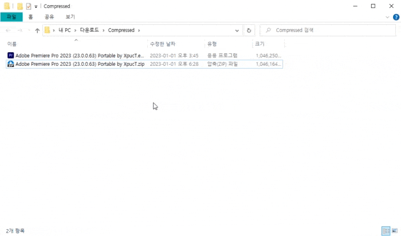Screen dimensions: 401x236
Task: Open the recent locations dropdown arrow
Action: coord(29,30)
